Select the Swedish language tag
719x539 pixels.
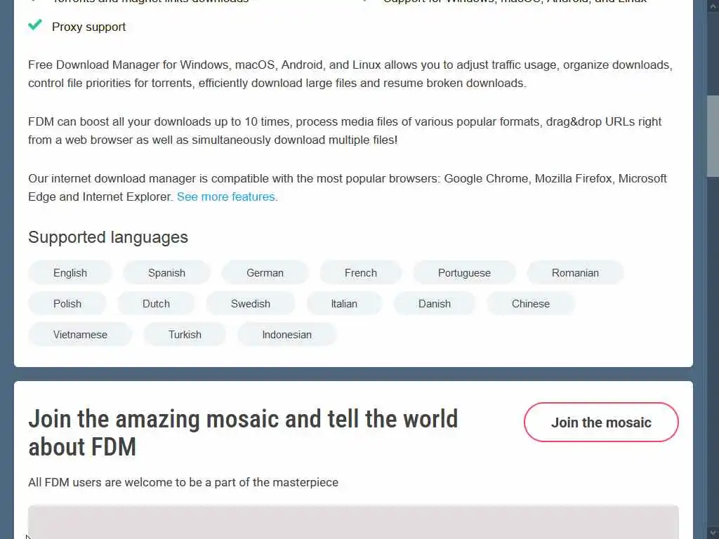[251, 303]
